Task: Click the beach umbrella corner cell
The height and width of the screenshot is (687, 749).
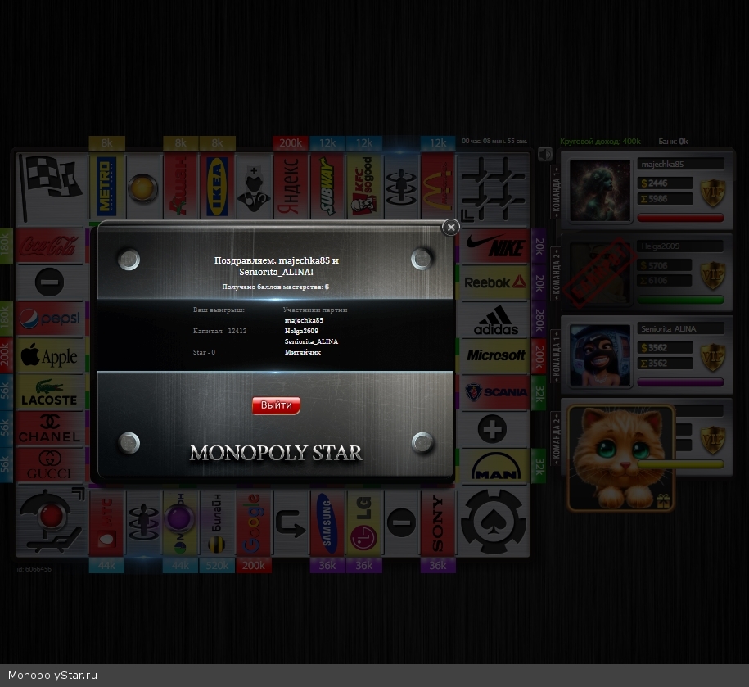Action: (52, 522)
